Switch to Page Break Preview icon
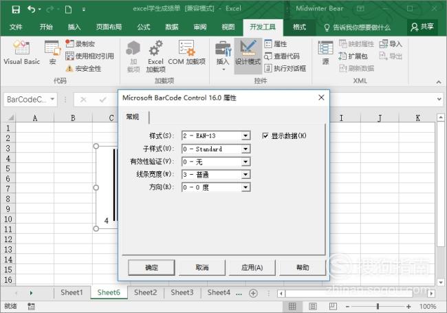The height and width of the screenshot is (313, 447). tap(333, 306)
